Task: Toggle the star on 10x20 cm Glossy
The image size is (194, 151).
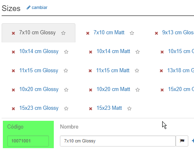Action: coord(66,90)
